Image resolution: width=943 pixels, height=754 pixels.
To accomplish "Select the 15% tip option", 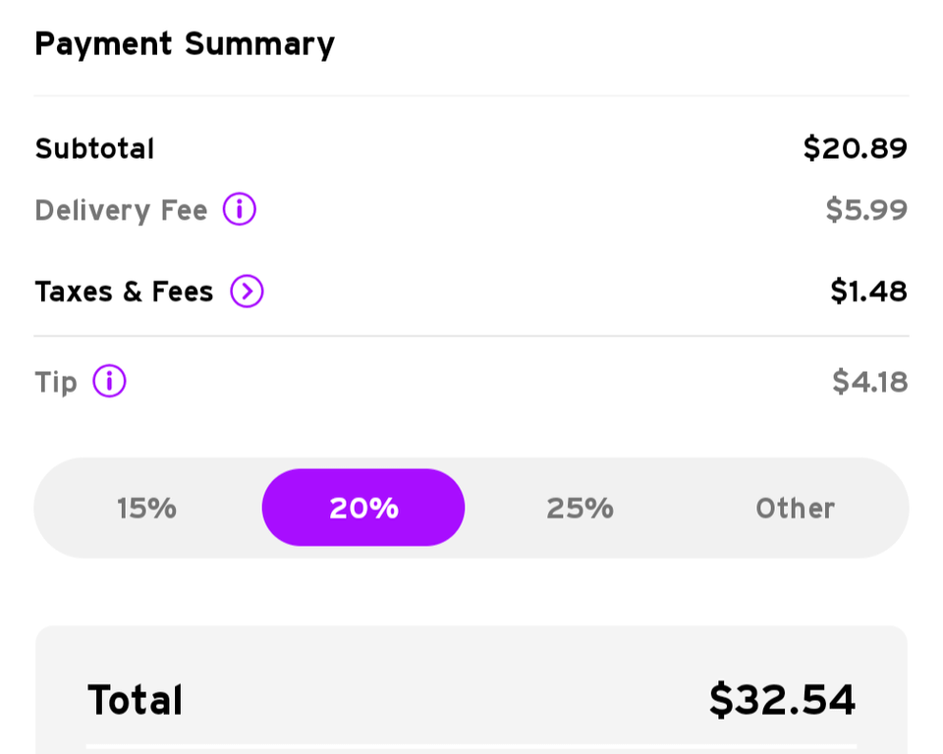I will pos(146,508).
